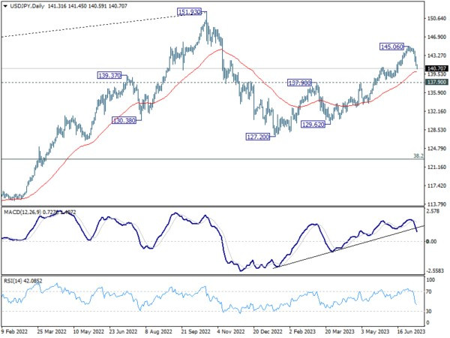The height and width of the screenshot is (338, 450).
Task: Click the 146.900 price axis value
Action: click(x=436, y=37)
